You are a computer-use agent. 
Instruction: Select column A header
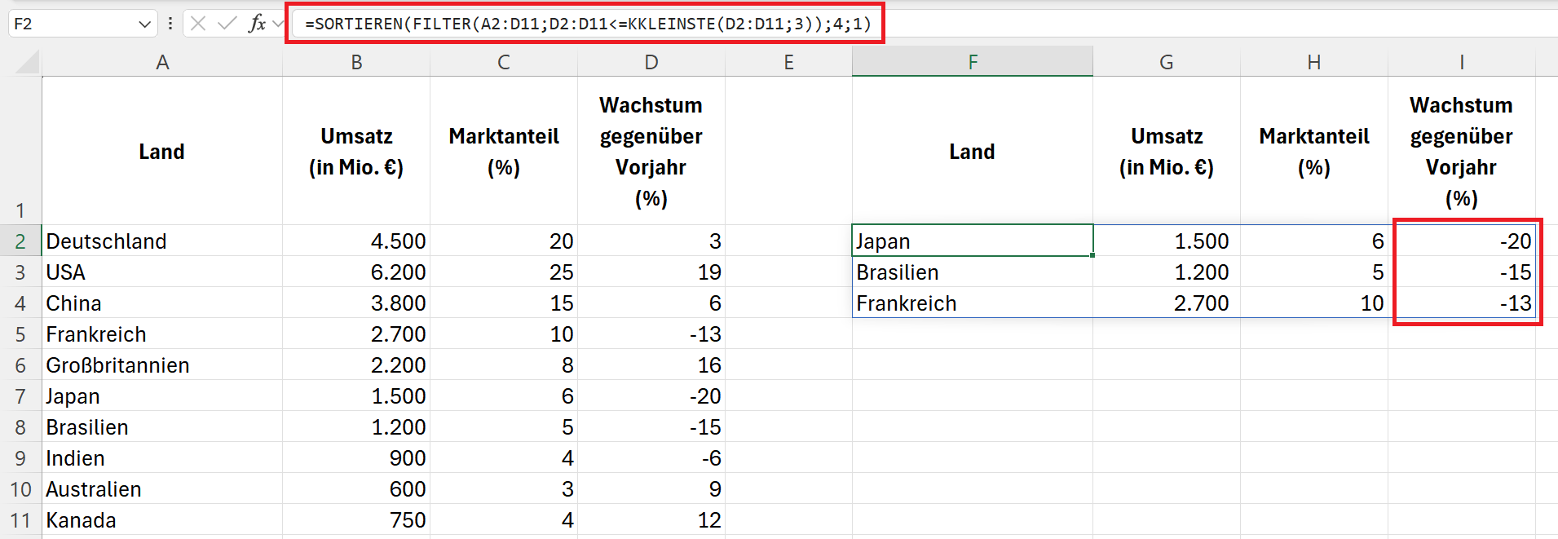(x=162, y=62)
